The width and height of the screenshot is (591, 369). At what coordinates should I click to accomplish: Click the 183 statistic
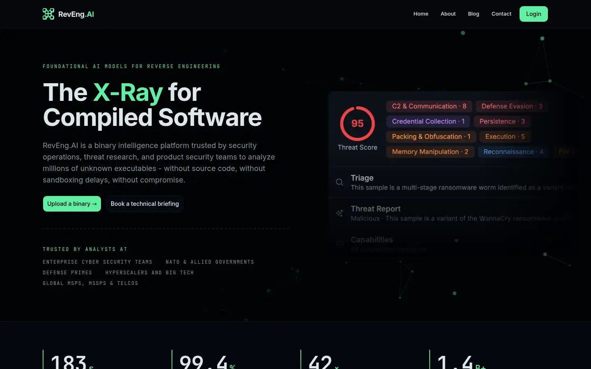(73, 362)
